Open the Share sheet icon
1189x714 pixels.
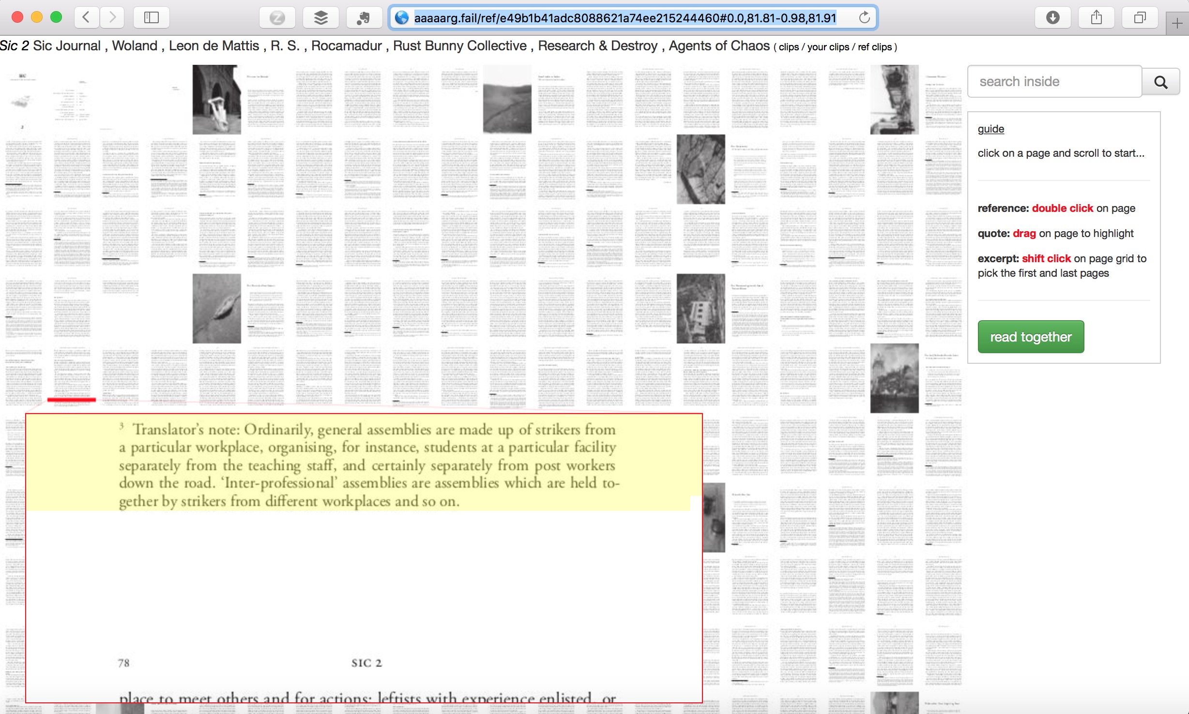click(1097, 17)
